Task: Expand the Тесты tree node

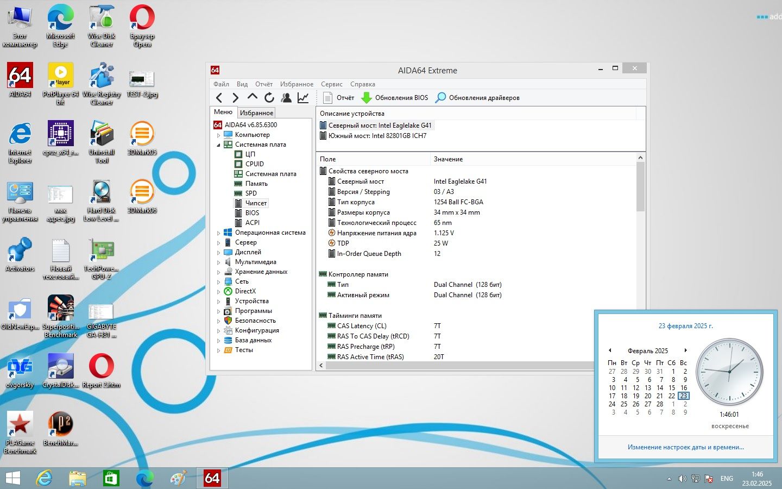Action: (219, 350)
